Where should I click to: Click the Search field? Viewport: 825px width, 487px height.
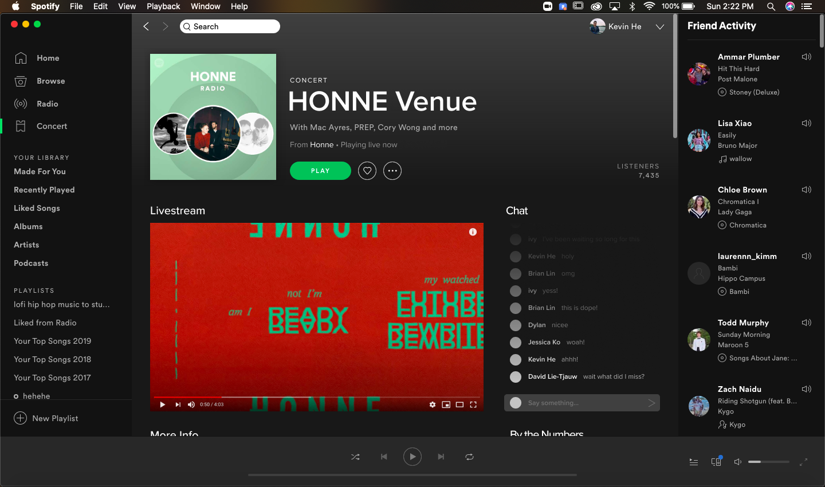[x=230, y=26]
